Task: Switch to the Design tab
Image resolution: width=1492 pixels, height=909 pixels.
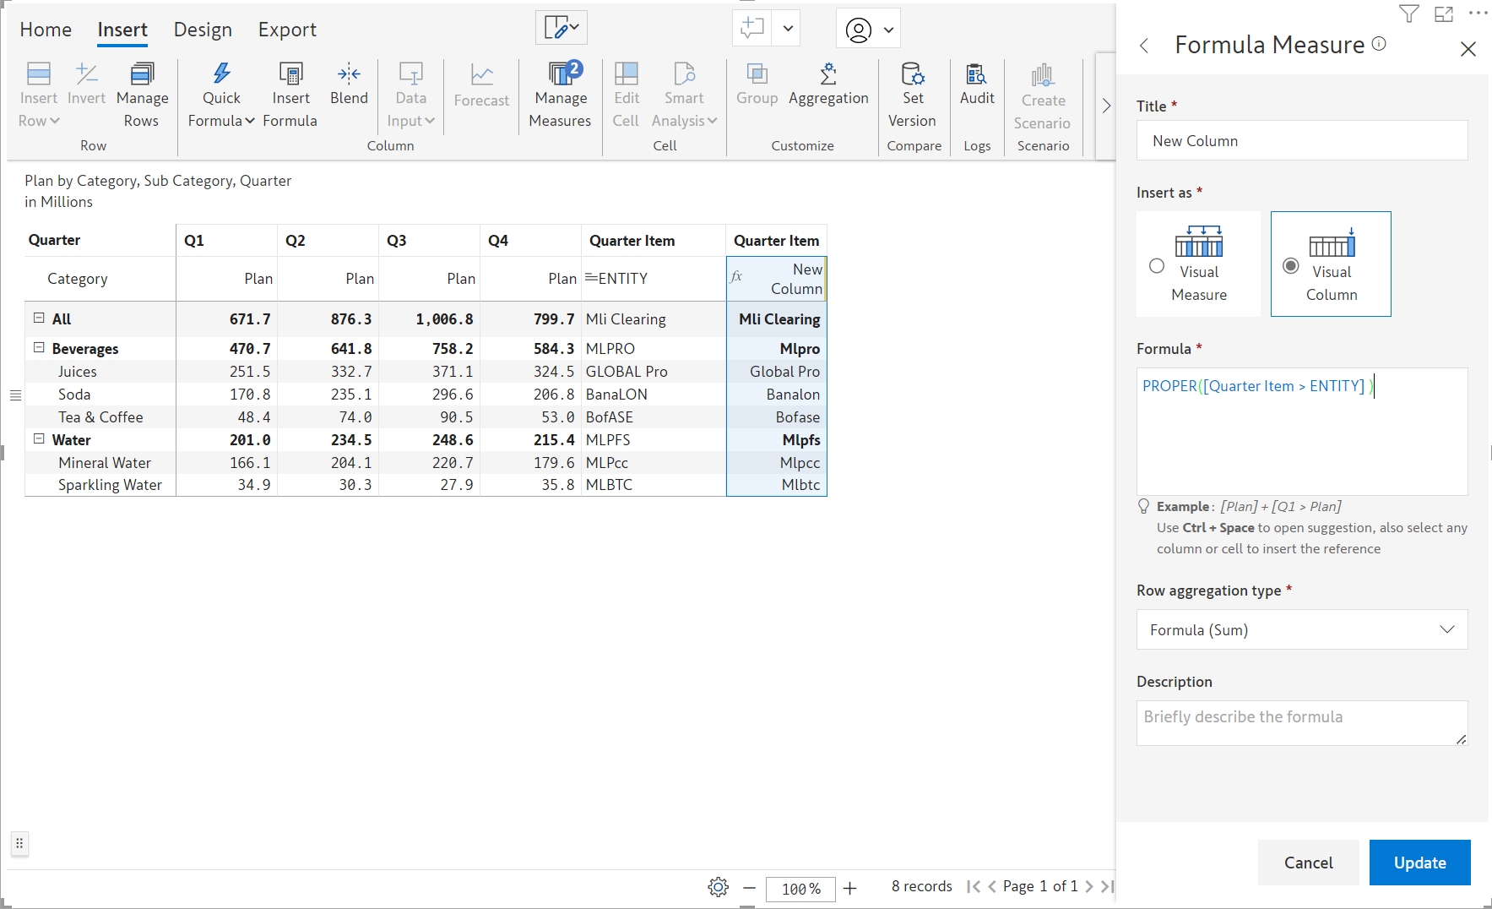Action: (203, 30)
